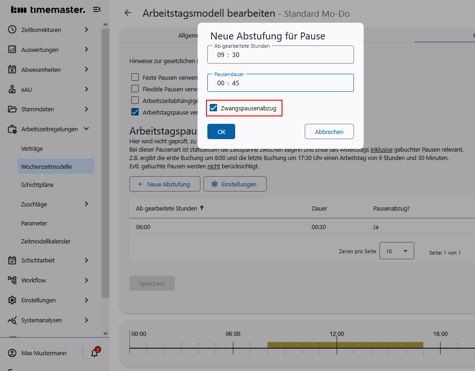This screenshot has width=475, height=371.
Task: Collapse the Arbeitszeitregelungen section
Action: coord(86,129)
